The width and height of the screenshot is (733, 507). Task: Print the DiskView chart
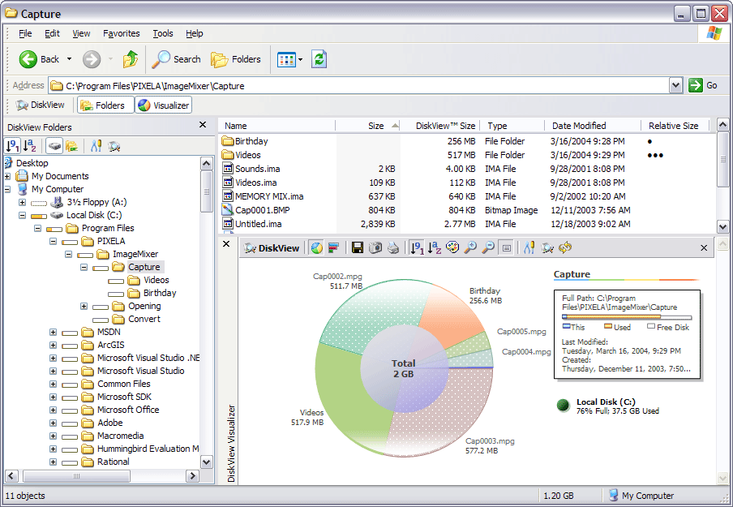click(393, 248)
